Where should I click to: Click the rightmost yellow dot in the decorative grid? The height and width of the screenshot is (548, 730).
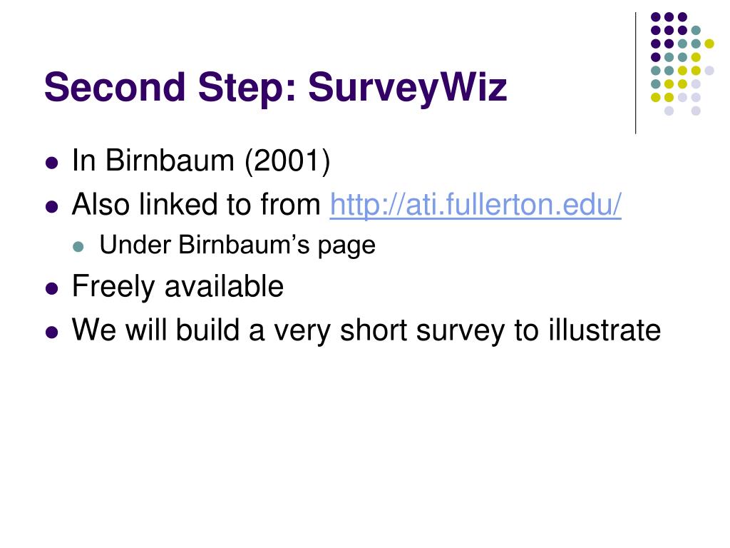(x=709, y=44)
